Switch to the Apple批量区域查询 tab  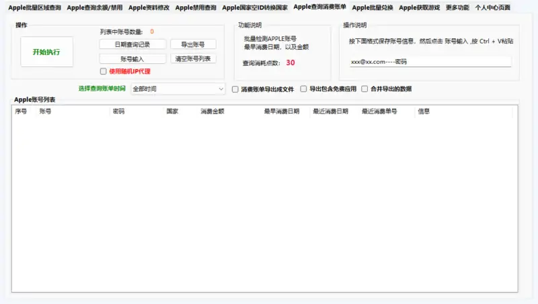pos(34,8)
